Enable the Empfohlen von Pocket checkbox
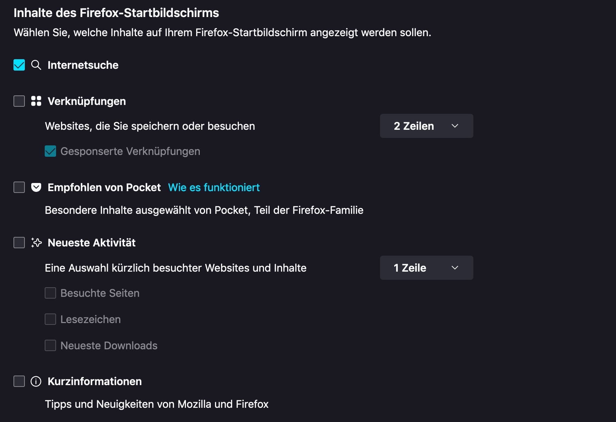 [x=19, y=187]
